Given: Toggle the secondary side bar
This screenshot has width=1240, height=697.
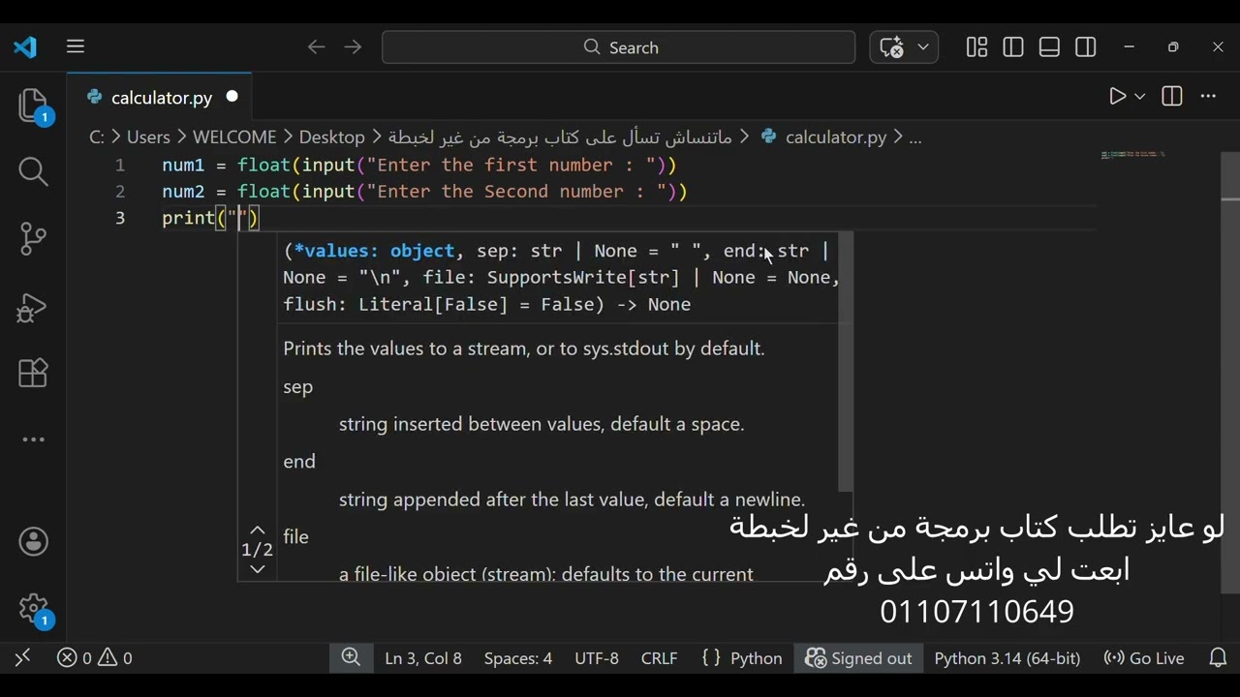Looking at the screenshot, I should [1086, 46].
